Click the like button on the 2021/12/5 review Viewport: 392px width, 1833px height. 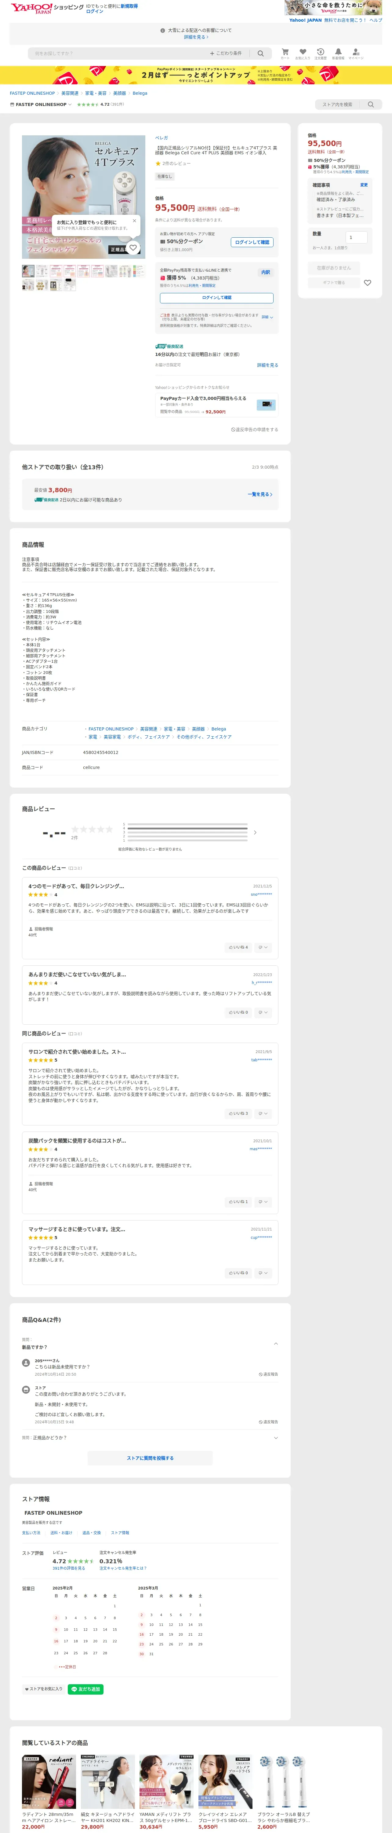238,947
